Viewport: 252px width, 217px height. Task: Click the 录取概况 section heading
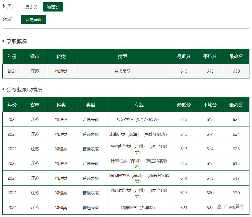point(17,42)
